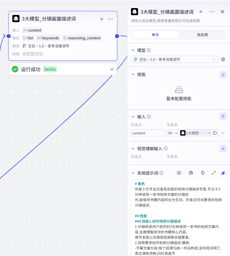Open the 豆包 1.6 model dropdown
This screenshot has width=230, height=256.
coord(175,59)
